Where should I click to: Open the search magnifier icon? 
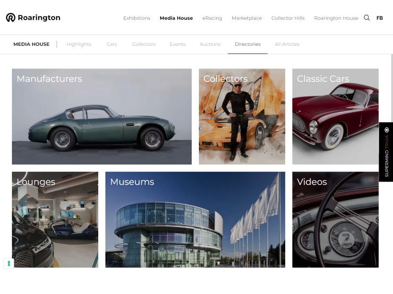tap(367, 18)
